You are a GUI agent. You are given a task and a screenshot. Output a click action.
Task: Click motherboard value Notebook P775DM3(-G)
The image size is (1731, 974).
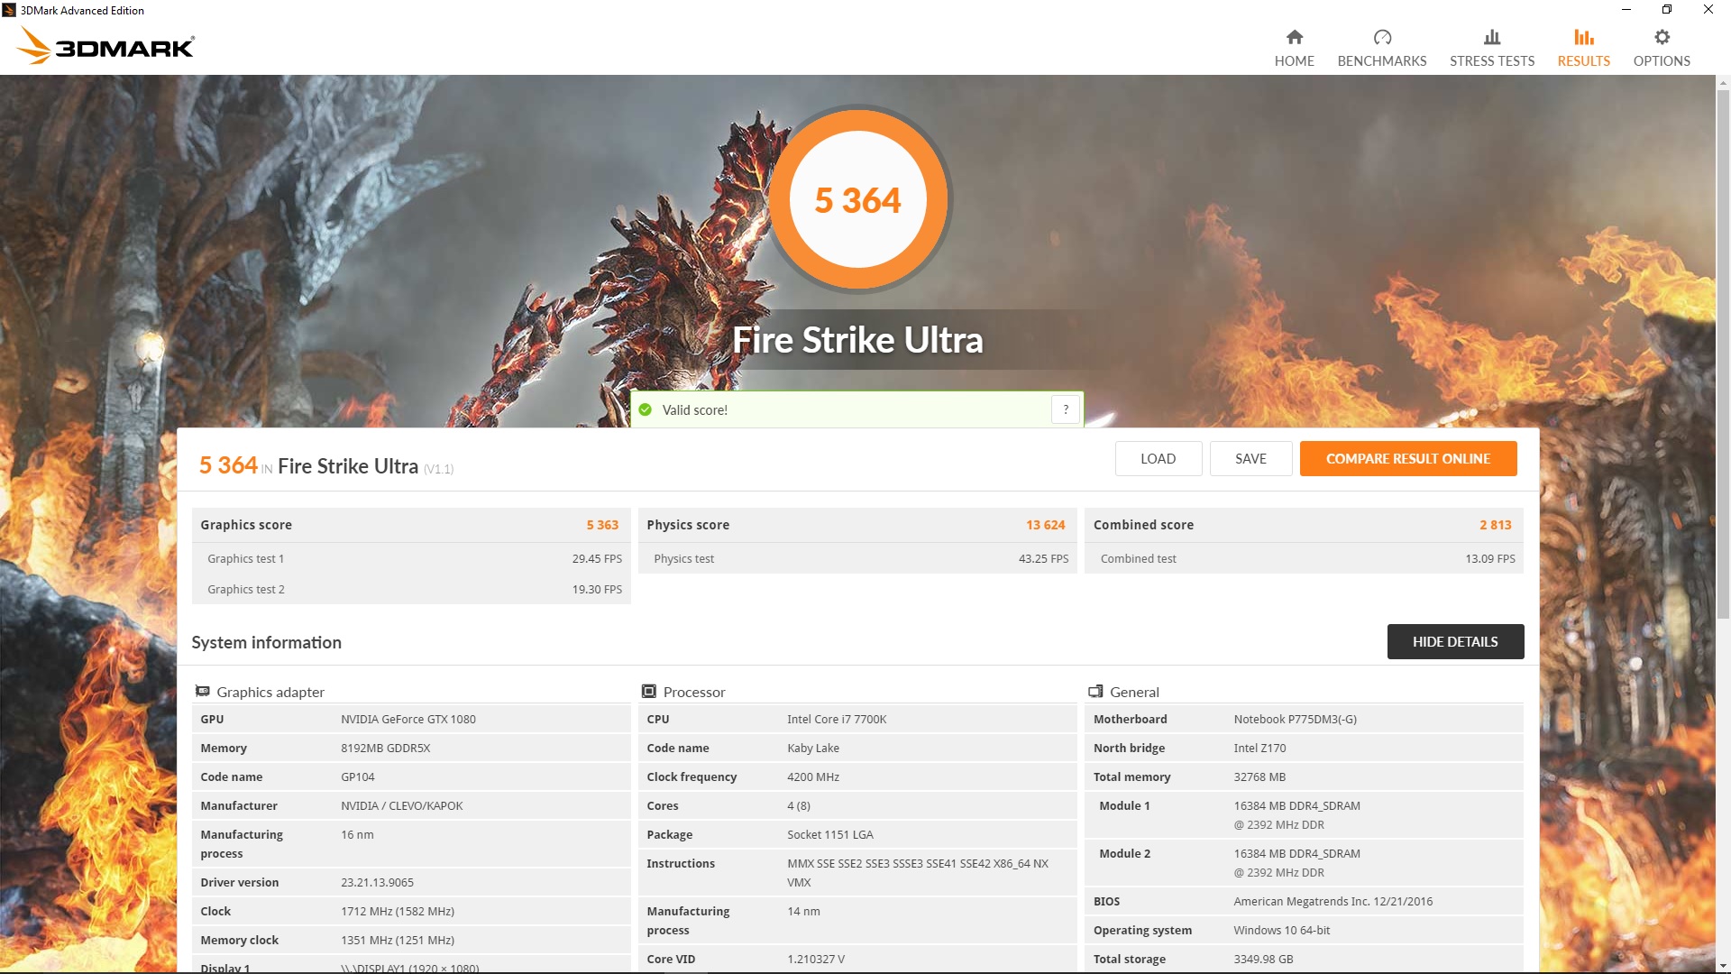coord(1295,719)
